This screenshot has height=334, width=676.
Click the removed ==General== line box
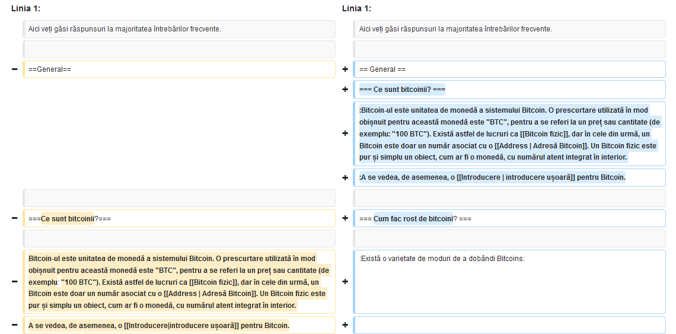coord(179,69)
